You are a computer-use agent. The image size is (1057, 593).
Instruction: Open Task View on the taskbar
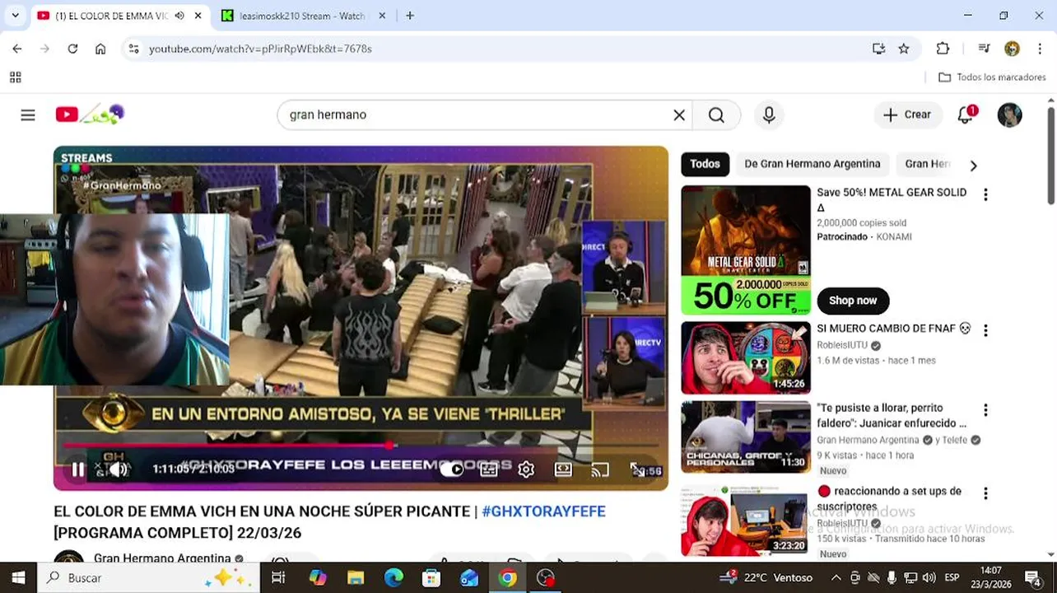[278, 578]
